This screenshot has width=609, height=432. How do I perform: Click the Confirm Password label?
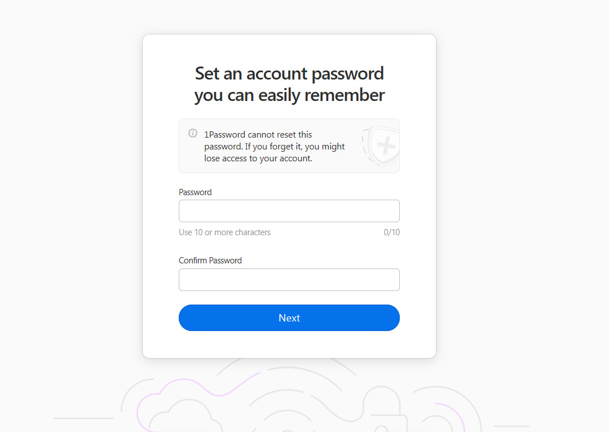[x=210, y=260]
